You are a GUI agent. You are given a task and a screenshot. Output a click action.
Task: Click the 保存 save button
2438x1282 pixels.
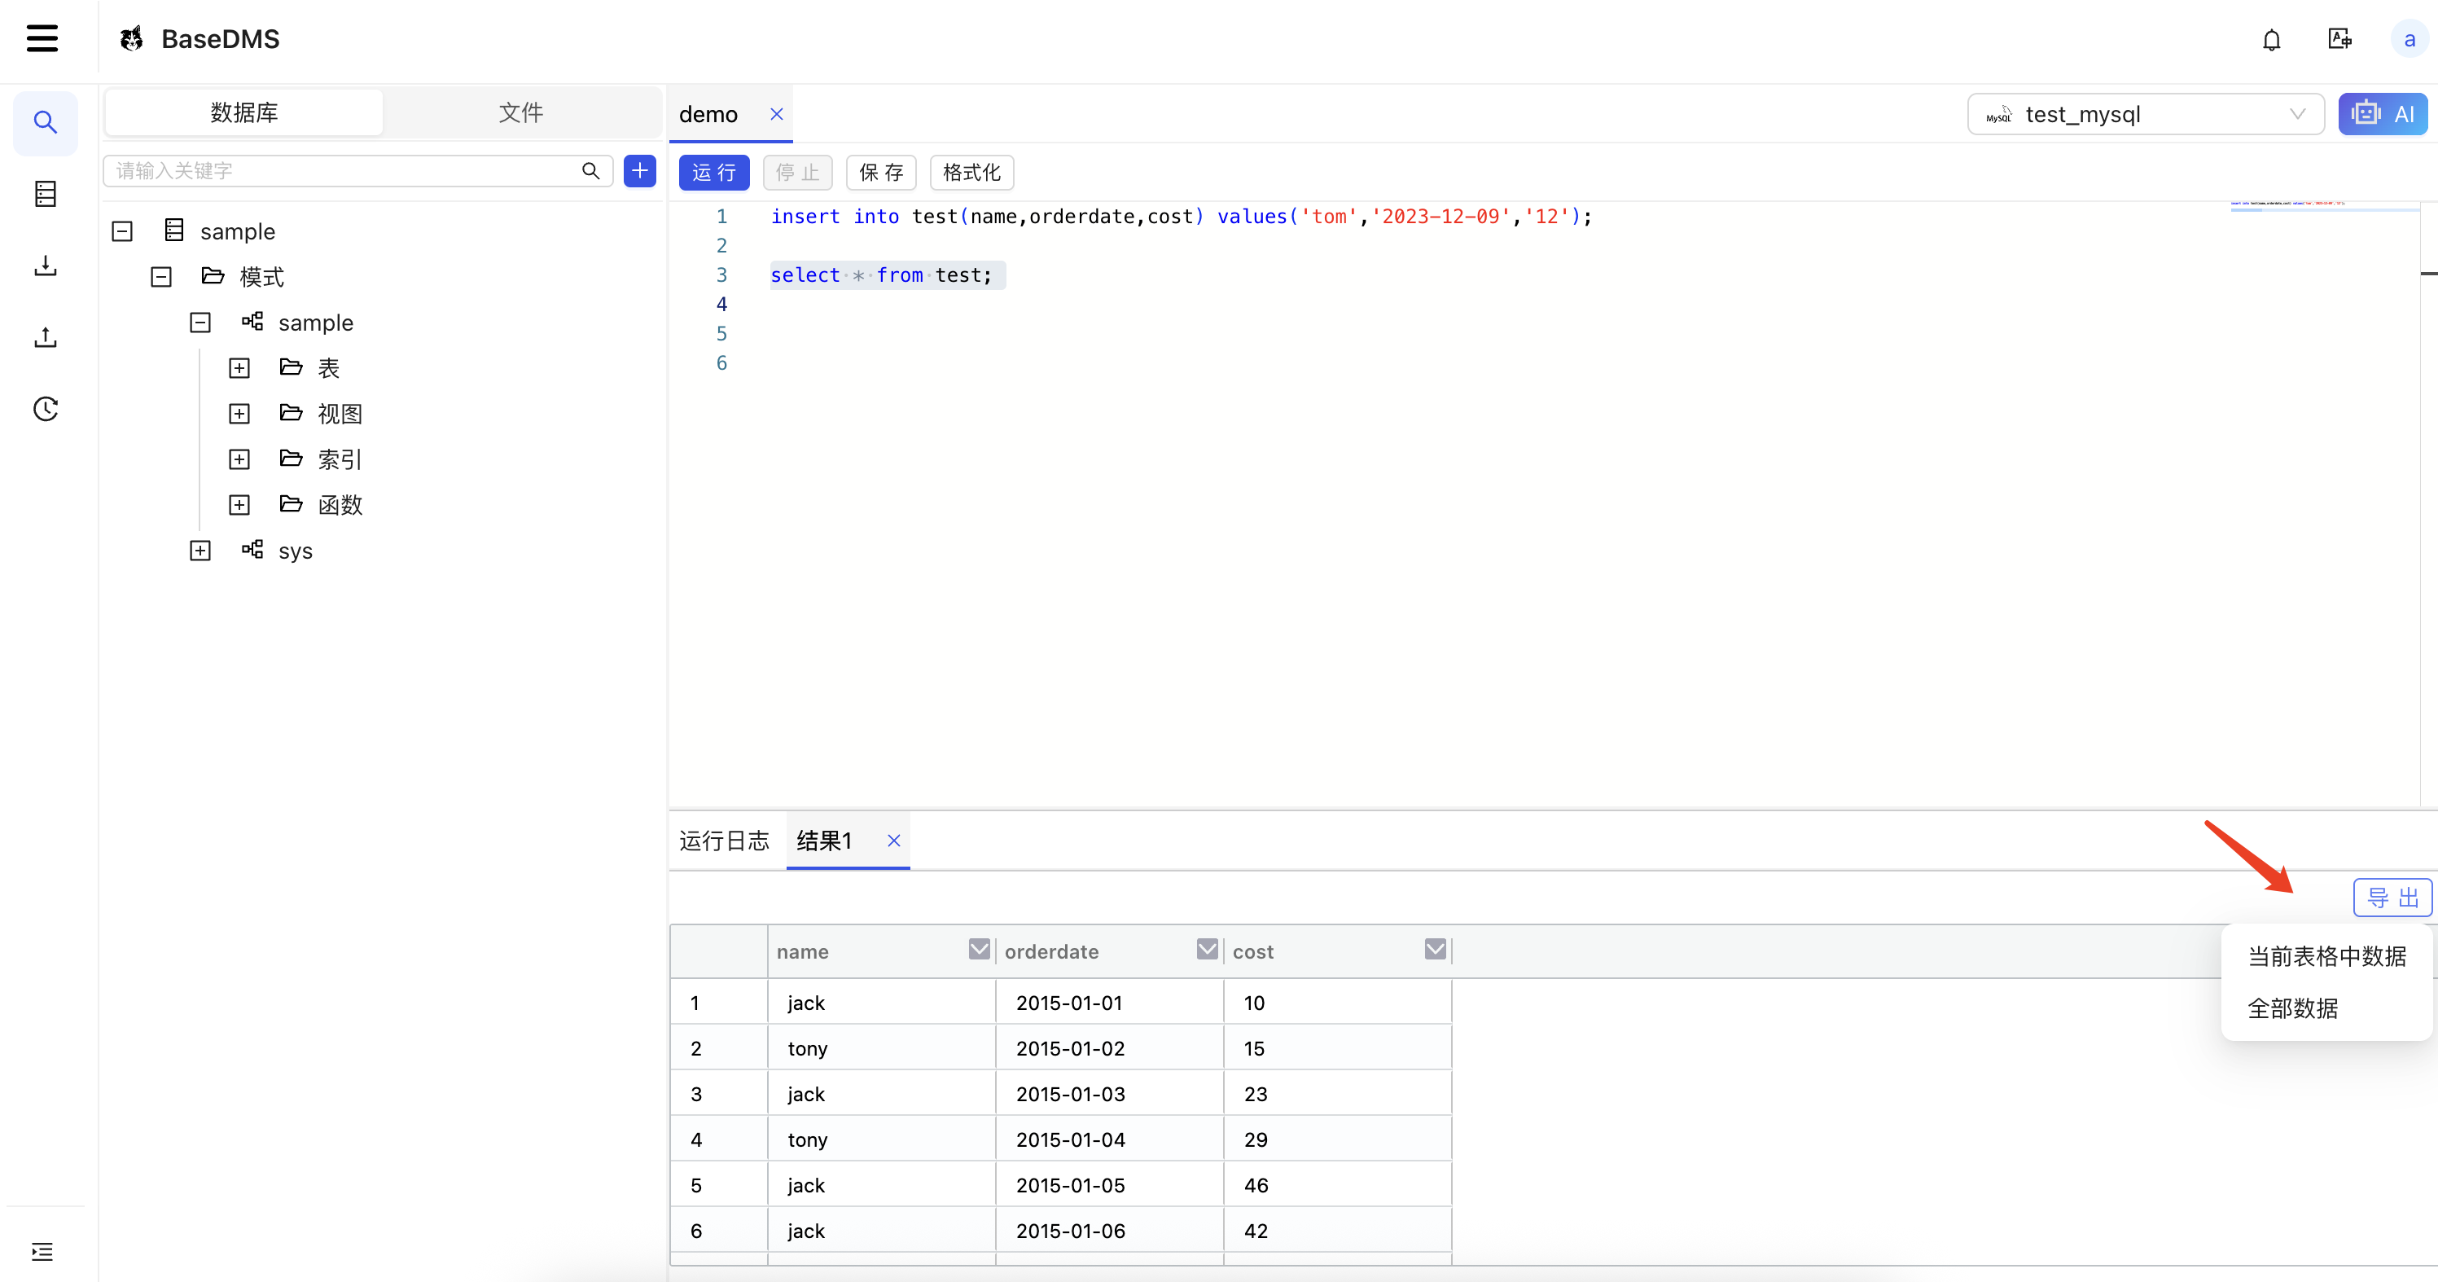click(881, 173)
